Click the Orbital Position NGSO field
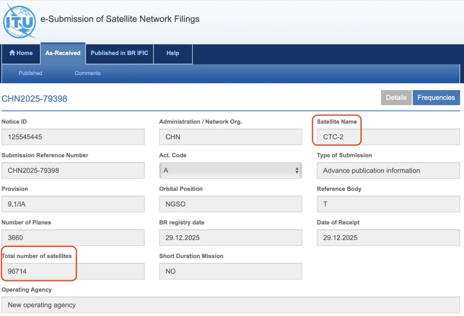The image size is (464, 316). tap(230, 204)
